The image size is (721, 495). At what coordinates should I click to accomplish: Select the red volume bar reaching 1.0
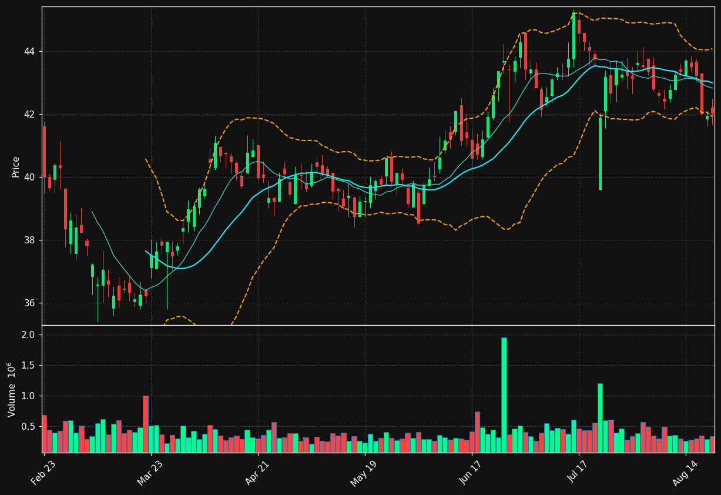coord(146,424)
